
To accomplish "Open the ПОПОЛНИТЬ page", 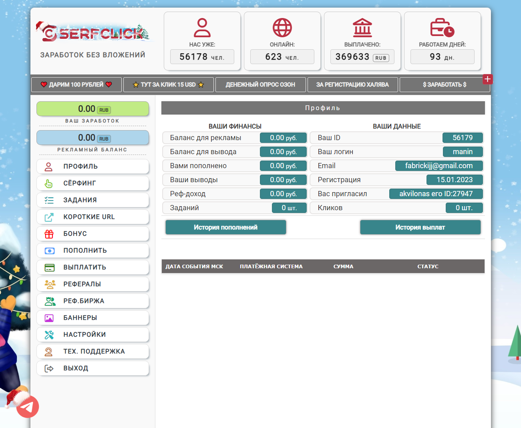I will click(x=93, y=251).
